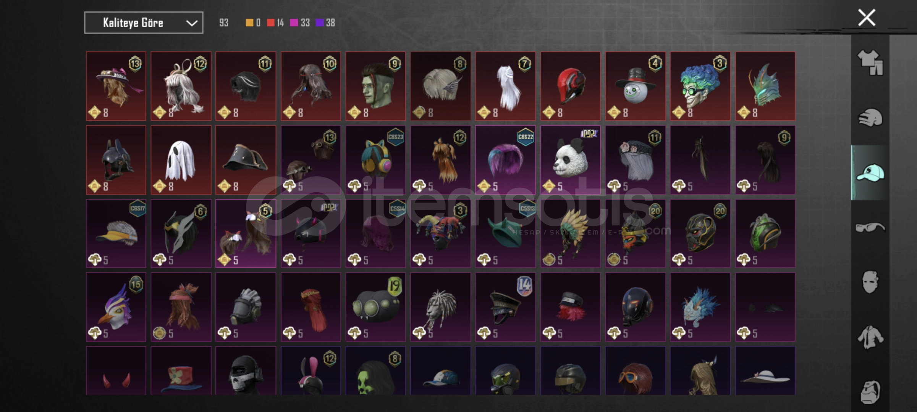Open the glasses category icon
This screenshot has height=412, width=917.
pyautogui.click(x=870, y=228)
